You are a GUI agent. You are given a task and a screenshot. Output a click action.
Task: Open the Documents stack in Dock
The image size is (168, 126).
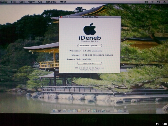115,111
